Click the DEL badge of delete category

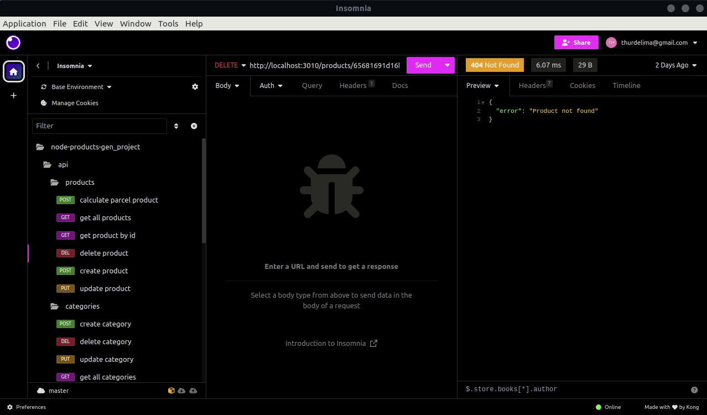(65, 341)
